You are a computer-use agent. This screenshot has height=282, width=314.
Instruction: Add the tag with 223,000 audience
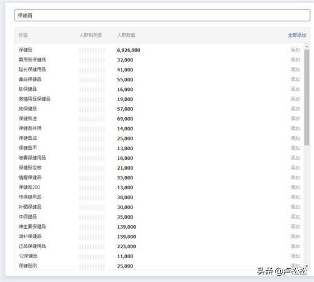[295, 246]
